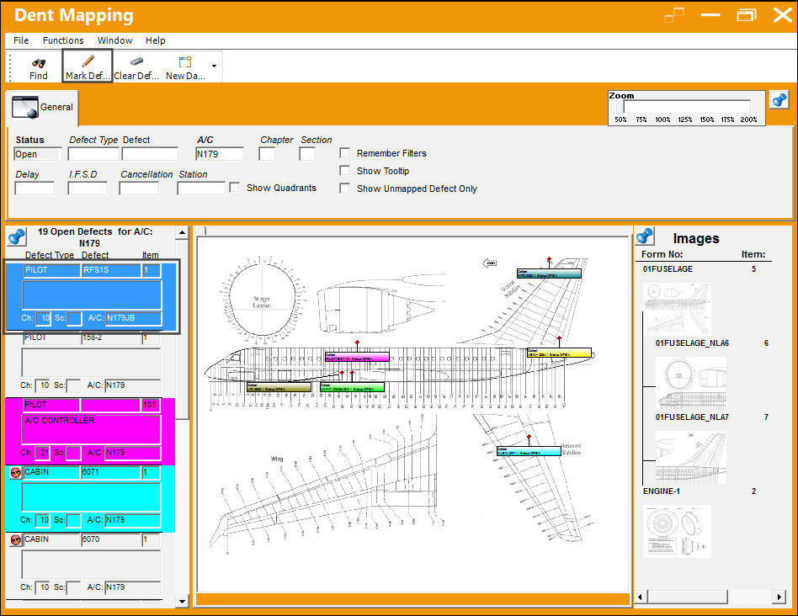Click the Chapter filter field

coord(267,154)
